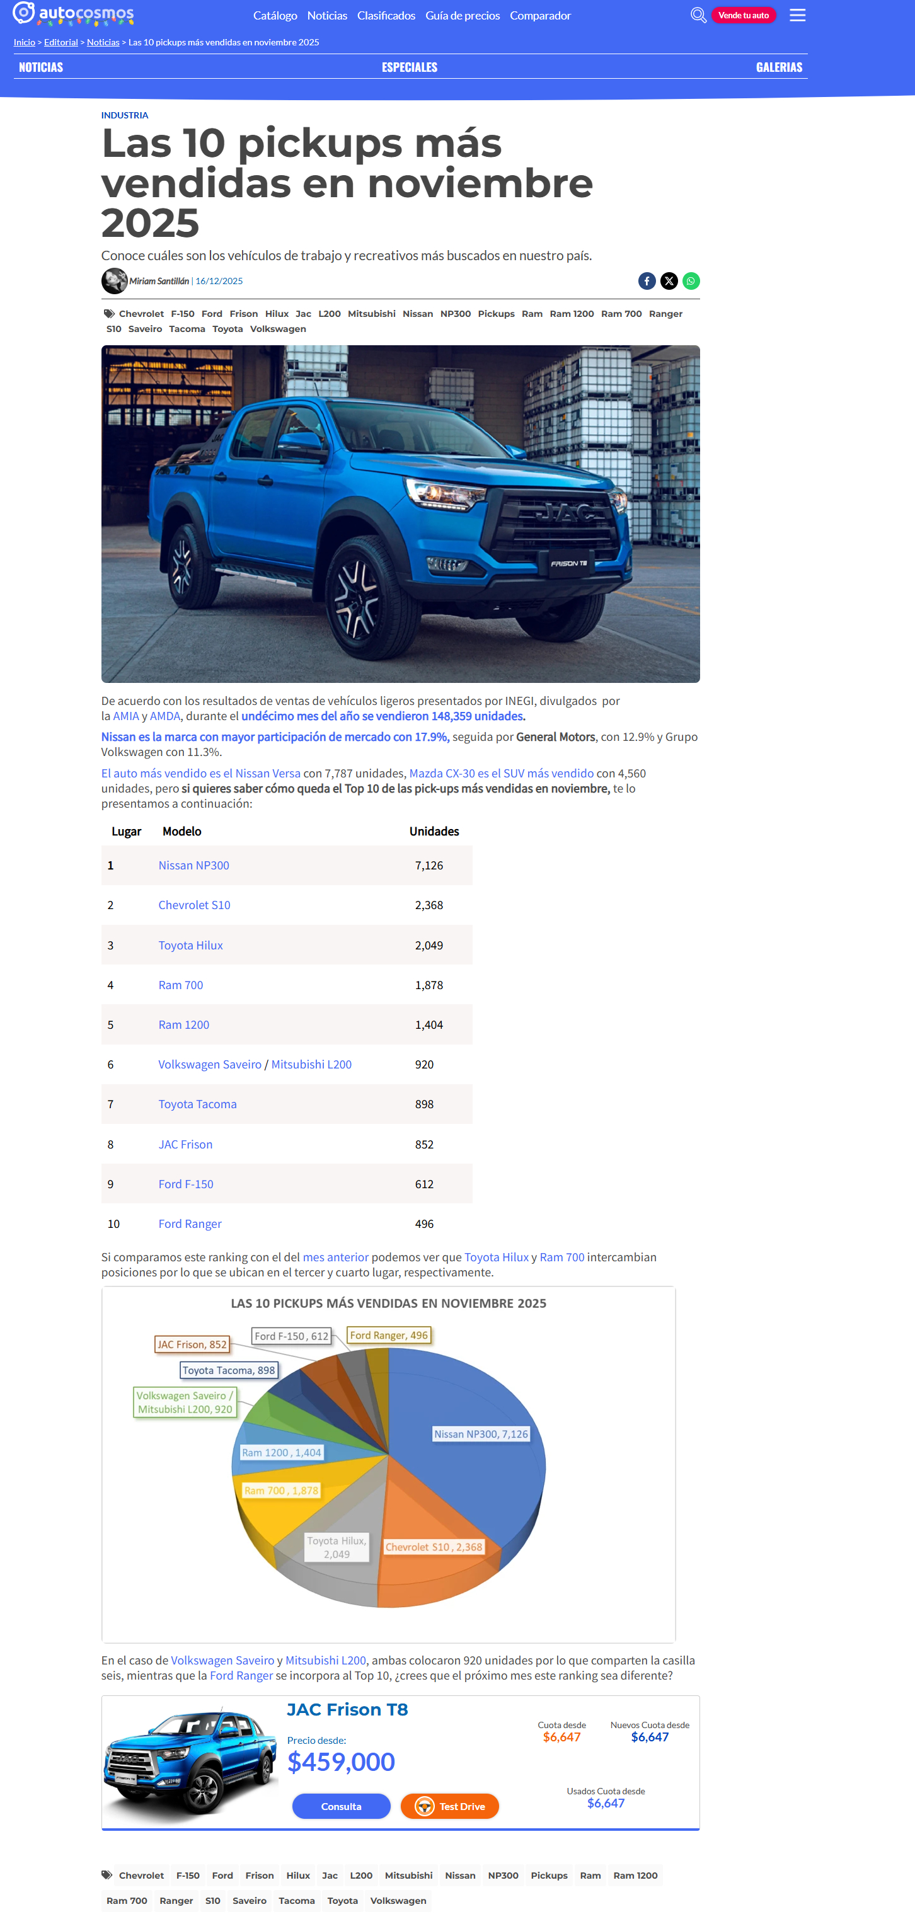The width and height of the screenshot is (915, 1919).
Task: Open the blue JAC Frison T8 hero image
Action: 400,513
